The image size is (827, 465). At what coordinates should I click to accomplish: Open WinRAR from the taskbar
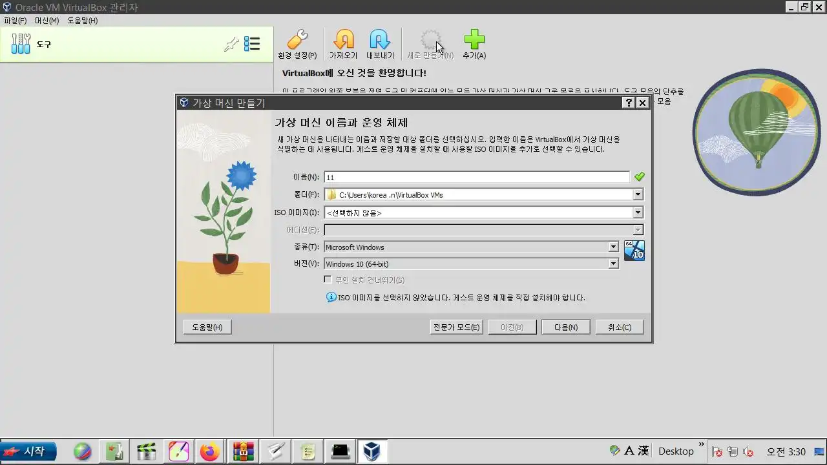243,451
